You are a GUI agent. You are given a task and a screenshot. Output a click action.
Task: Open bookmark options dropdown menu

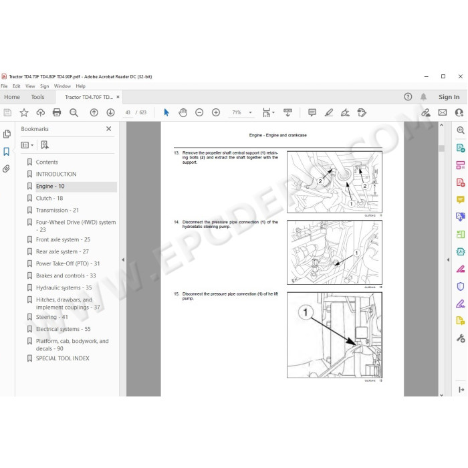coord(27,145)
